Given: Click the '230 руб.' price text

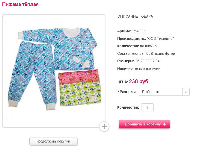Looking at the screenshot, I should [139, 81].
